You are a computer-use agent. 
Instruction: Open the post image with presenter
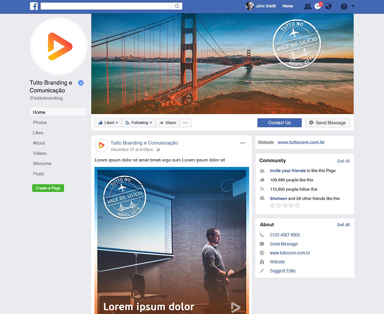pos(172,240)
